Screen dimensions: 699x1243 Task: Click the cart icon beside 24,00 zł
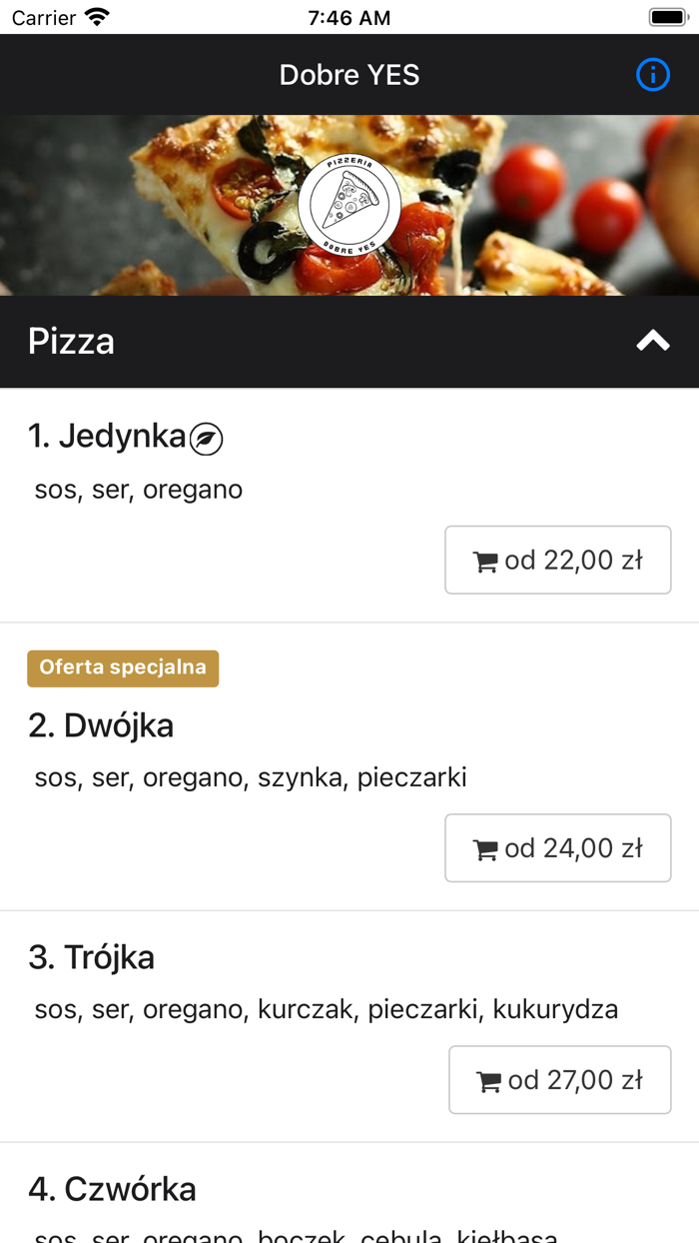coord(486,848)
